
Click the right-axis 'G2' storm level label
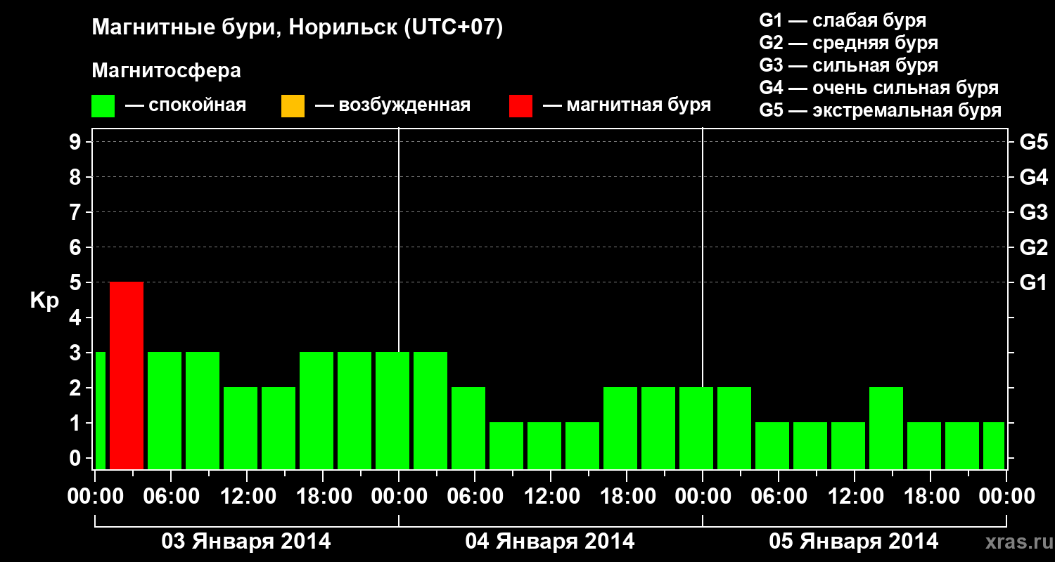tap(1033, 247)
